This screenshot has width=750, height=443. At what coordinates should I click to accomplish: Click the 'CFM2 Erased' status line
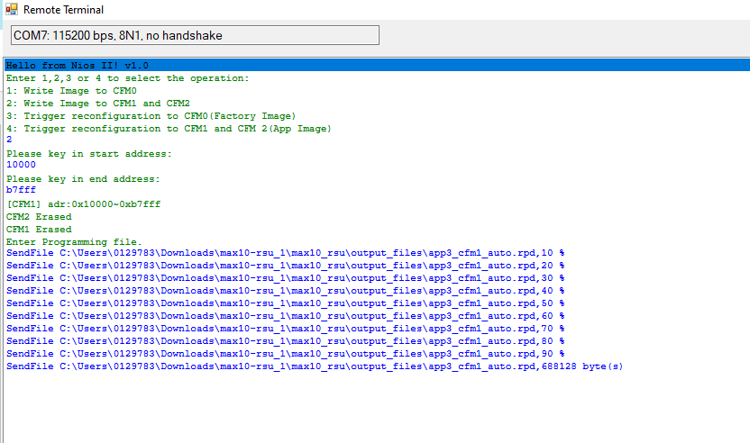tap(39, 217)
